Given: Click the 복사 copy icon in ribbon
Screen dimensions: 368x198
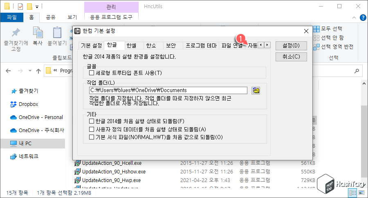Looking at the screenshot, I should 38,32.
